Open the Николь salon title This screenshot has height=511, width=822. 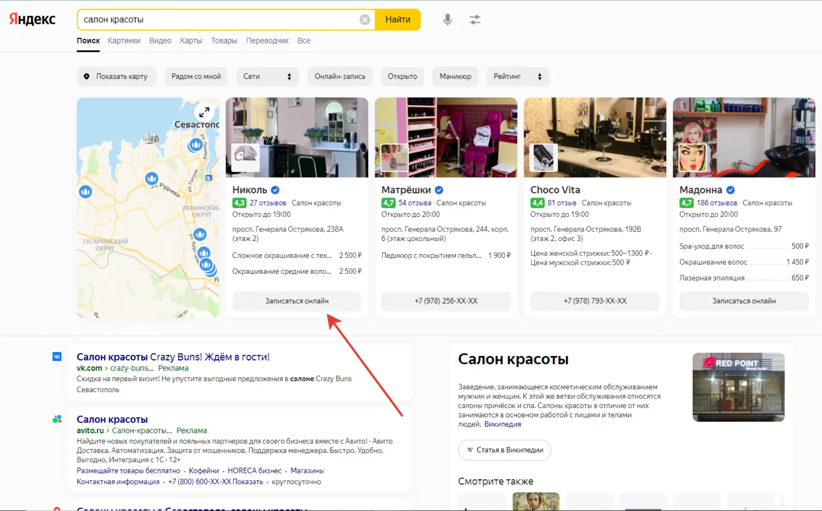click(250, 190)
